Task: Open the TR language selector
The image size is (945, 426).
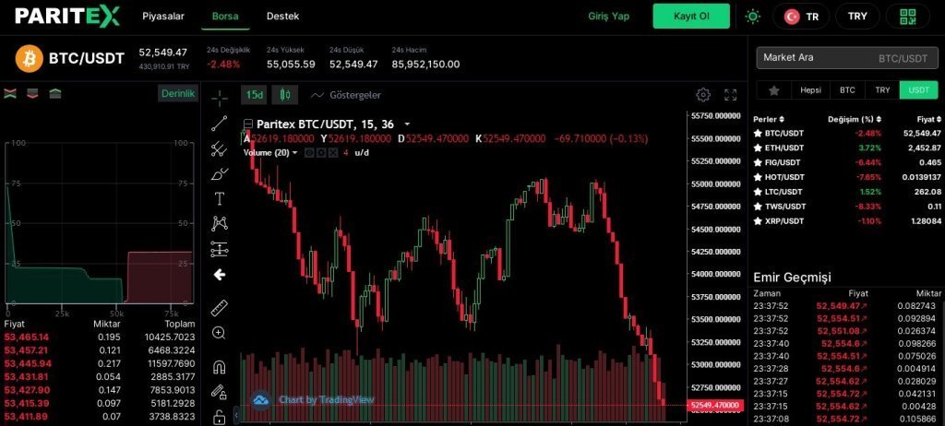Action: click(x=801, y=17)
